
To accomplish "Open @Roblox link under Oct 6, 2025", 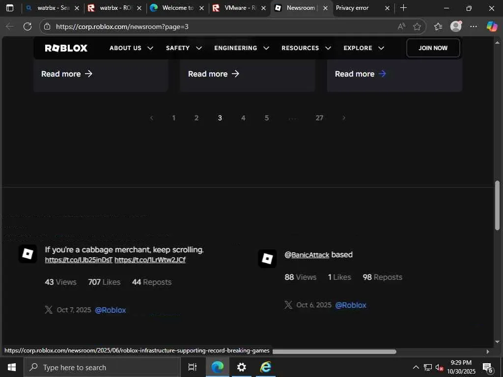I will click(x=351, y=305).
